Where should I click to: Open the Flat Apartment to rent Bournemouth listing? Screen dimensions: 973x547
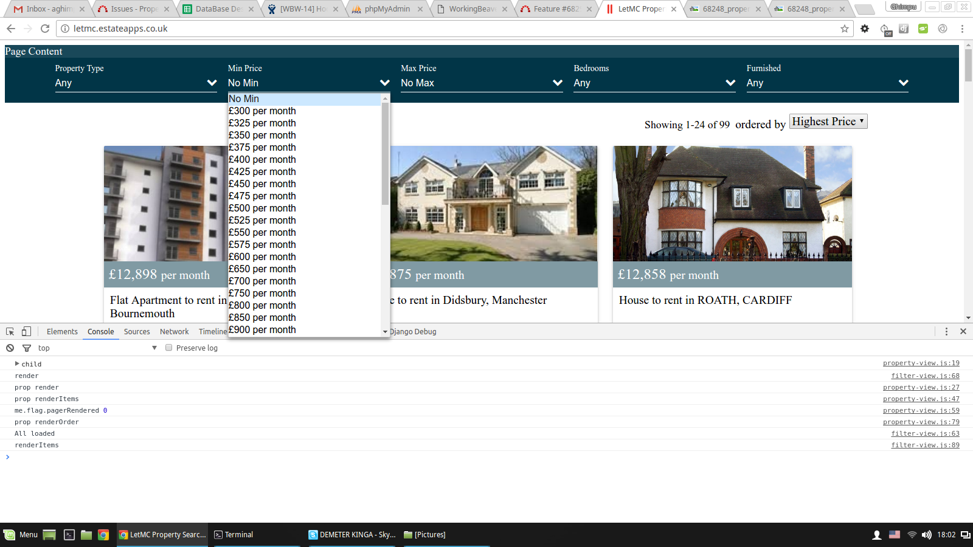point(168,307)
